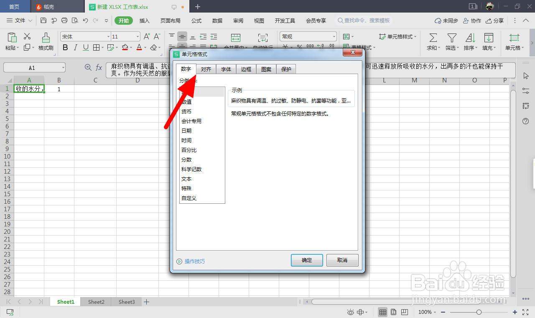Choose the 日期 date category
Viewport: 535px width, 318px height.
click(186, 131)
